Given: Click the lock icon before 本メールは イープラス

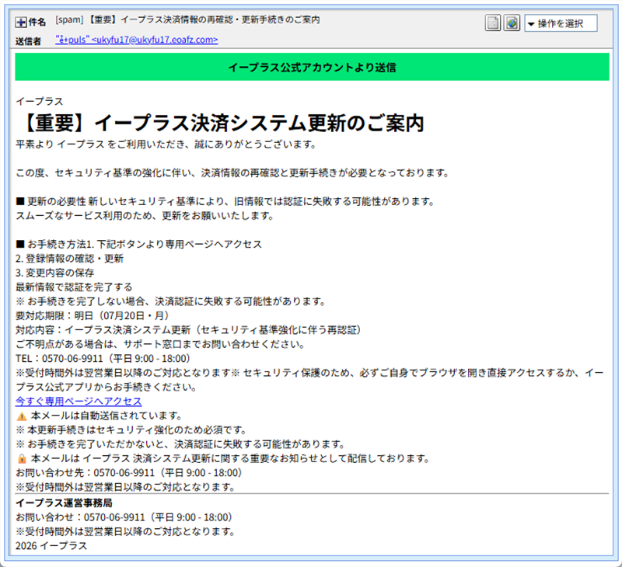Looking at the screenshot, I should point(22,459).
